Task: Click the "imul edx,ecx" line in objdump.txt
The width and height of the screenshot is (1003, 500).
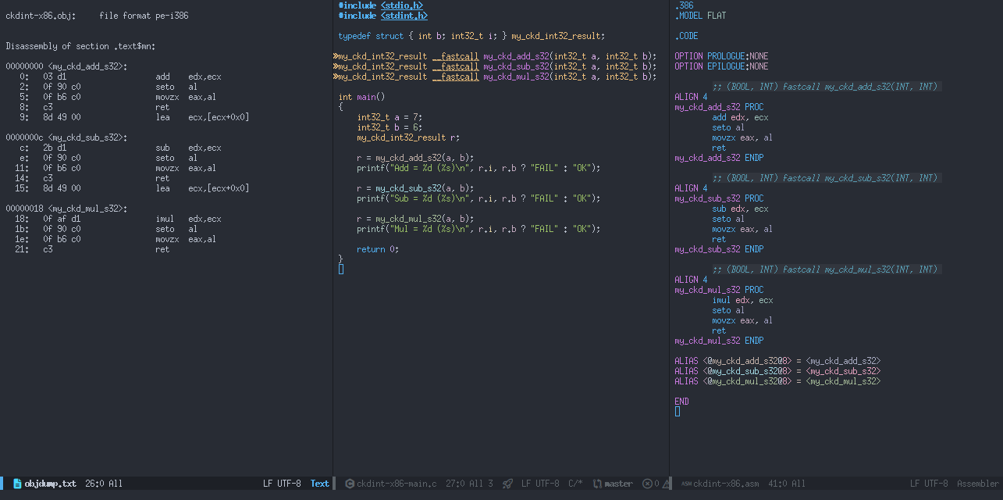Action: point(118,219)
